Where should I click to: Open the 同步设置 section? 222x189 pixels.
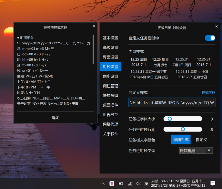(110, 76)
